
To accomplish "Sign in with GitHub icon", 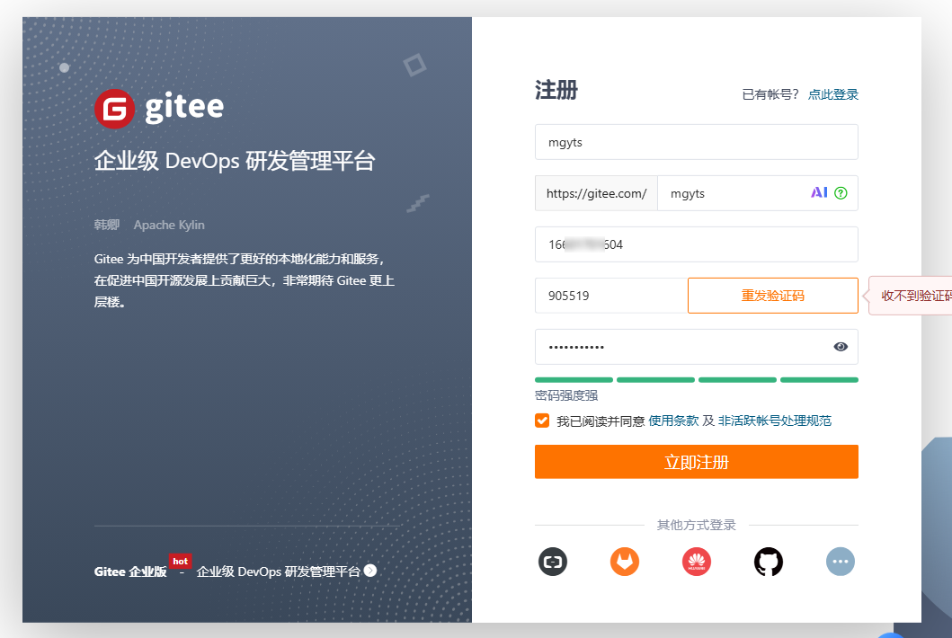I will (x=769, y=562).
